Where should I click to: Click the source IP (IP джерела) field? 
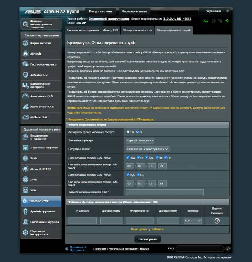pyautogui.click(x=82, y=221)
